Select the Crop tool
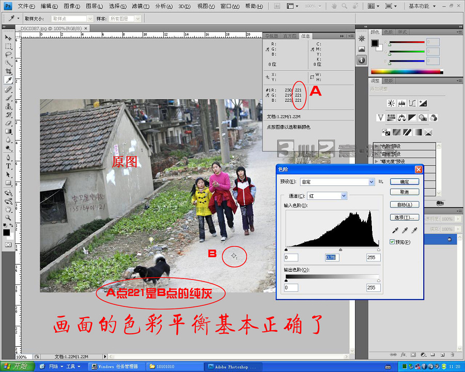Image resolution: width=465 pixels, height=372 pixels. tap(8, 71)
